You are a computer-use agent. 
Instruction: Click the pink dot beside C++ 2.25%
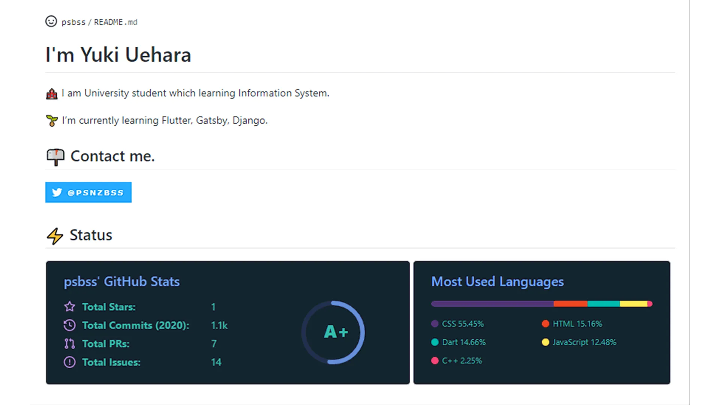click(x=435, y=360)
